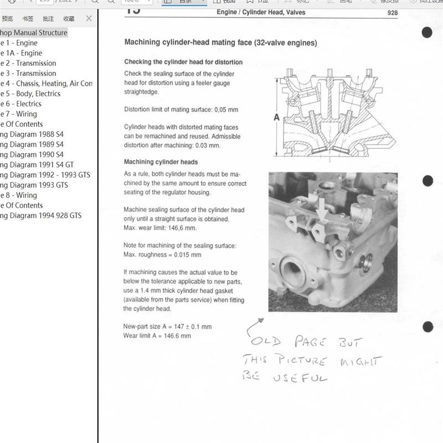This screenshot has height=443, width=443.
Task: Open the 'Of Contents' bookmark below '7 - Wiring'
Action: [22, 124]
